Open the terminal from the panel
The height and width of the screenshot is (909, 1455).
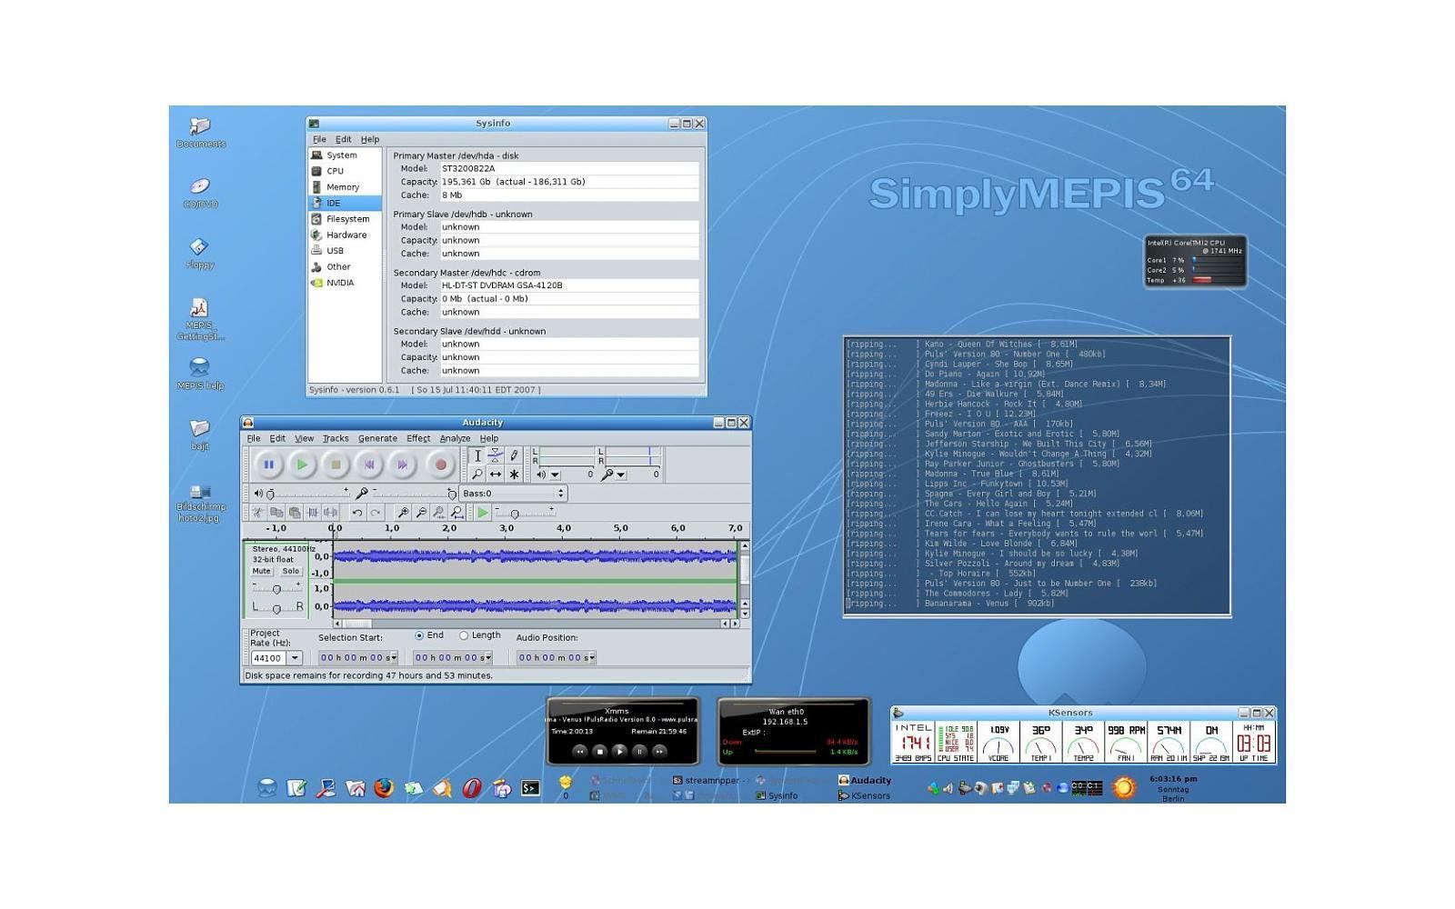pos(531,788)
